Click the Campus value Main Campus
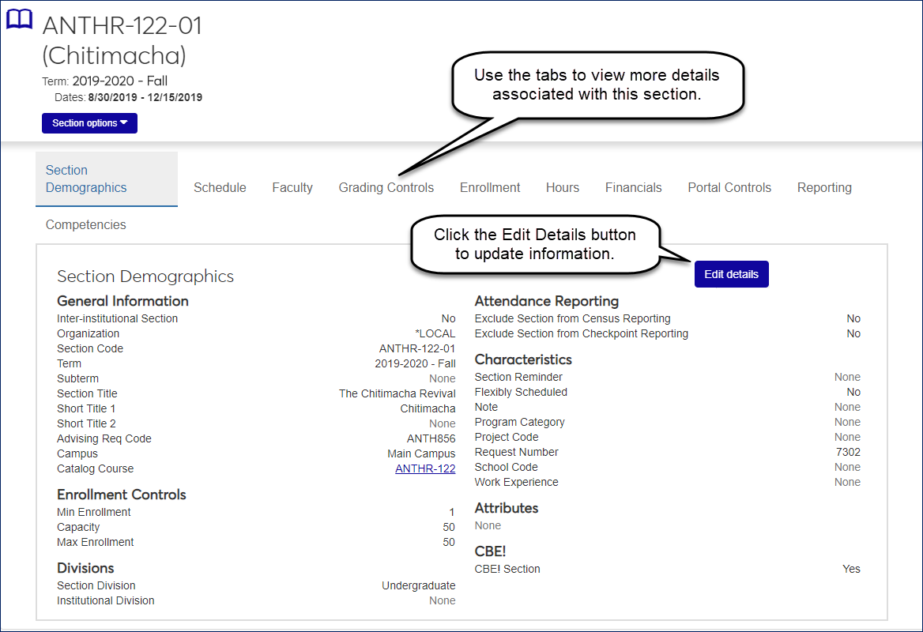The width and height of the screenshot is (923, 632). (x=421, y=453)
